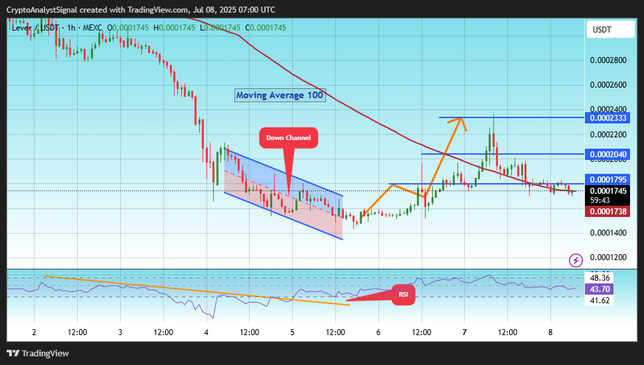Click the 0.0001200 price axis tick
The width and height of the screenshot is (644, 365).
coord(608,257)
